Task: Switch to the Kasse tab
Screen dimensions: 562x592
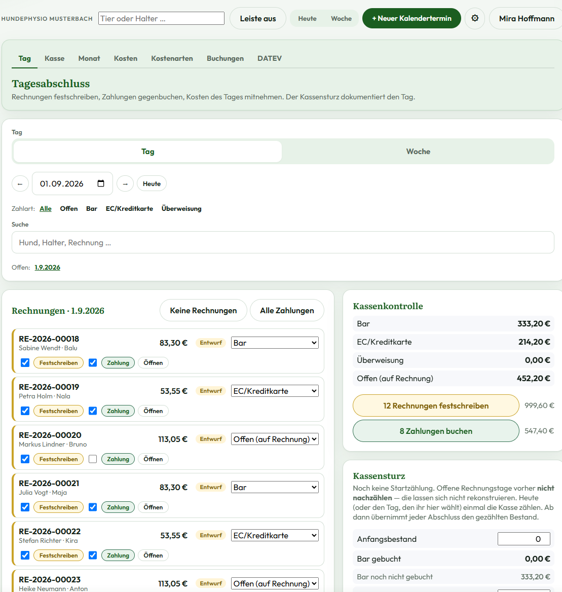Action: (x=54, y=58)
